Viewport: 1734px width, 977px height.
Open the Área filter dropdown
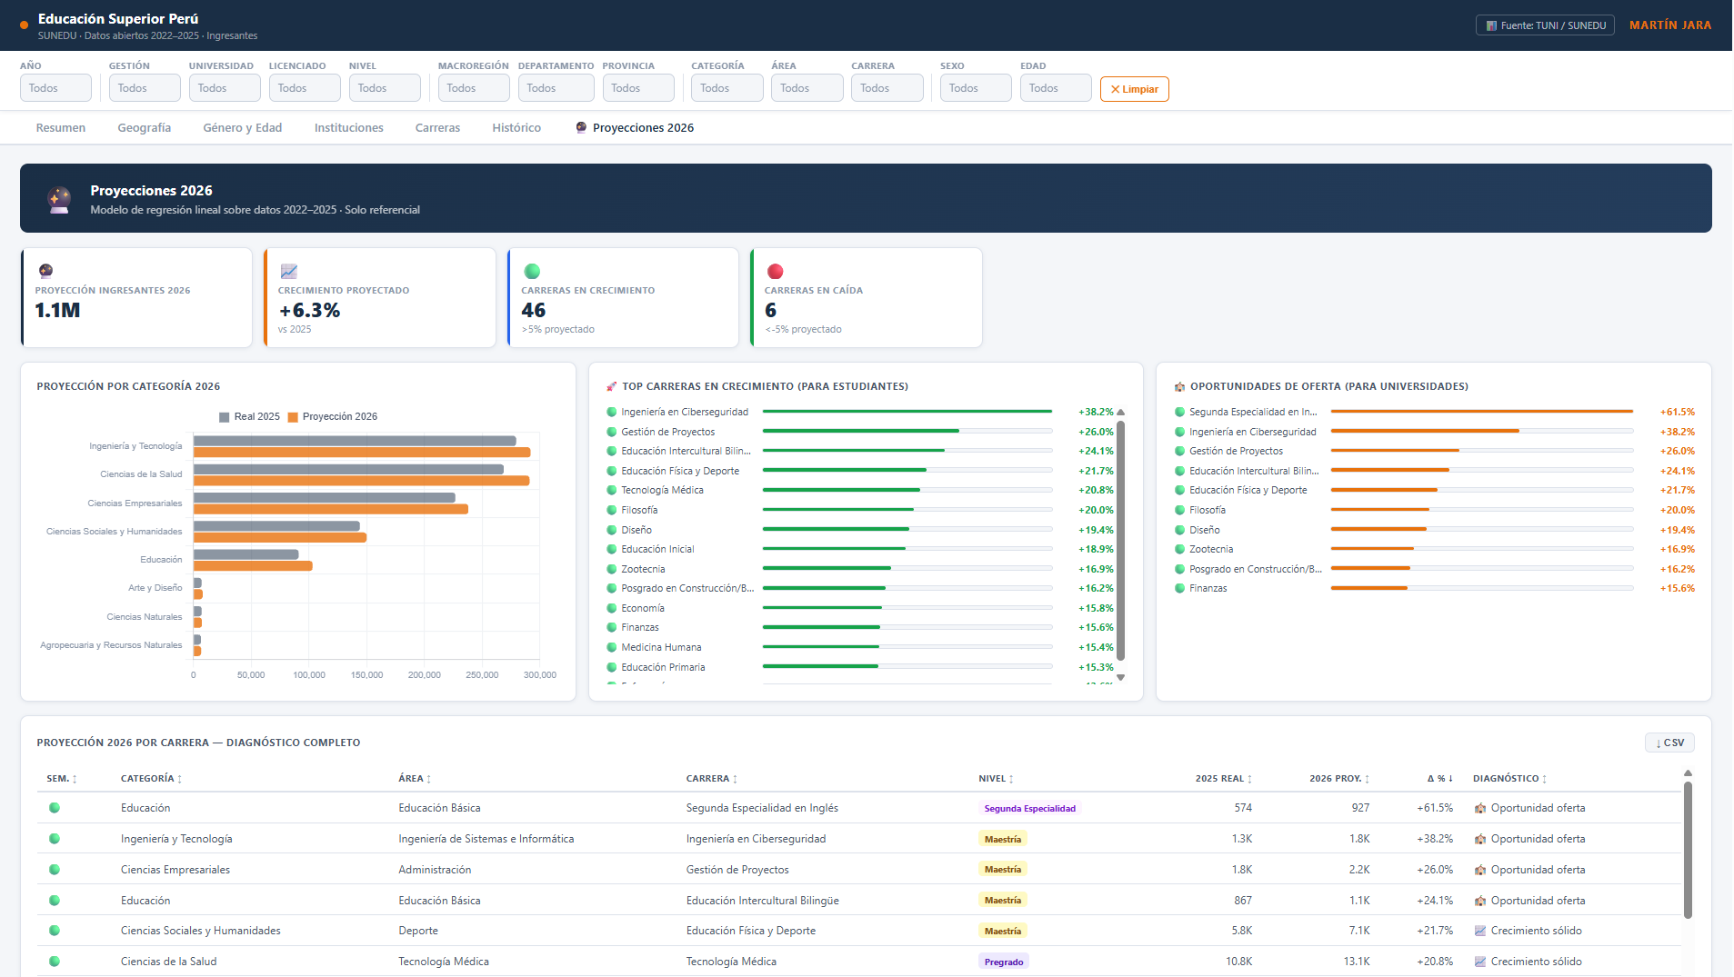click(807, 88)
